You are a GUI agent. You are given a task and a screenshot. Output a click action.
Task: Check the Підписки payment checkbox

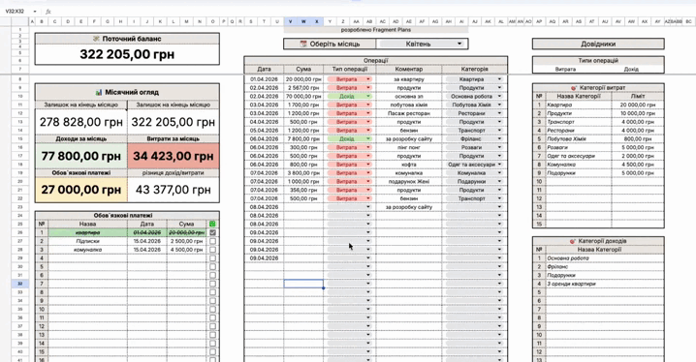[212, 241]
